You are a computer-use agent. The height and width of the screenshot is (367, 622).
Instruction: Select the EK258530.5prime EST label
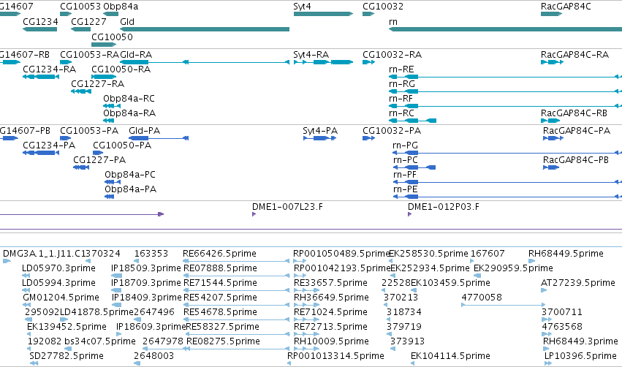click(428, 254)
